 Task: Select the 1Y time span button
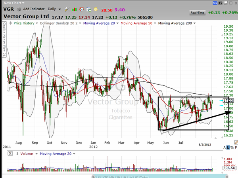(x=99, y=177)
